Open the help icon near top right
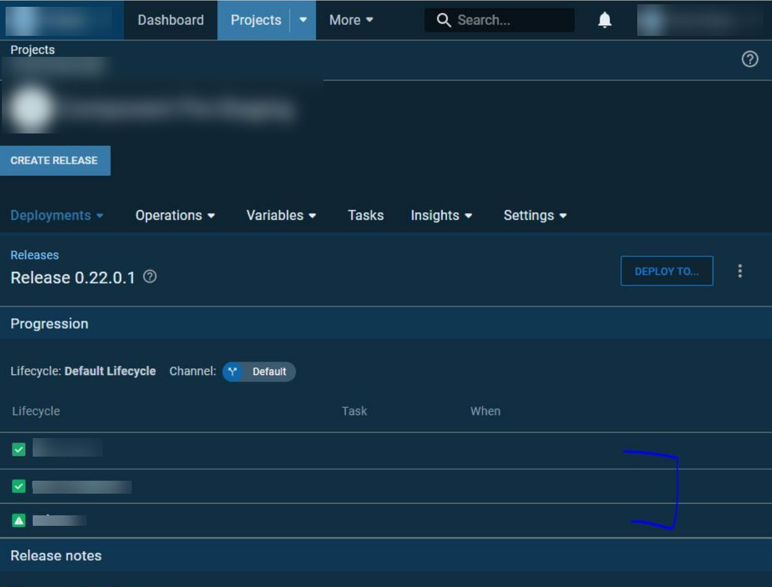The width and height of the screenshot is (772, 587). [750, 59]
